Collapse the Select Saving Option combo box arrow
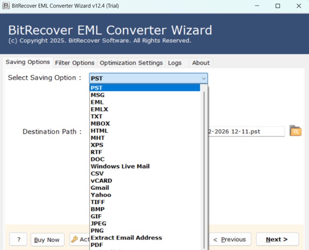 coord(204,78)
